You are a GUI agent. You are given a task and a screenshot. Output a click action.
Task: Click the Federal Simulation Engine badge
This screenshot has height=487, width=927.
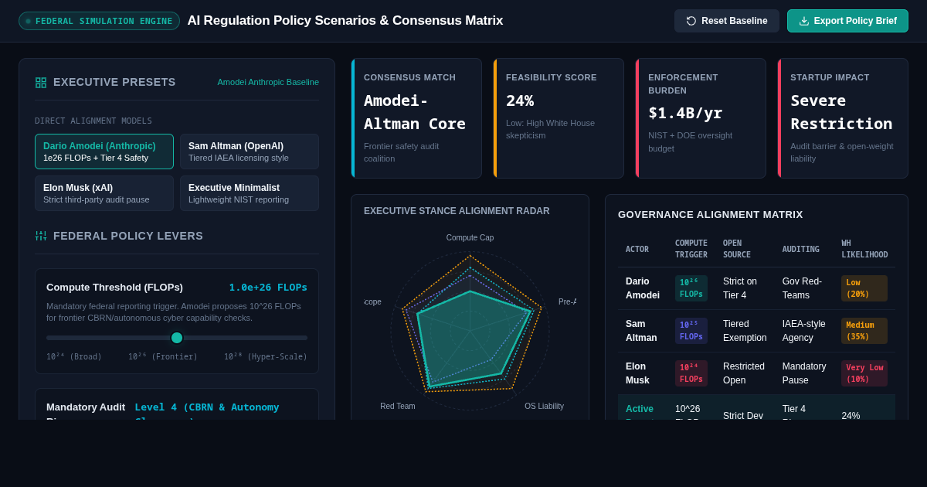pyautogui.click(x=99, y=21)
